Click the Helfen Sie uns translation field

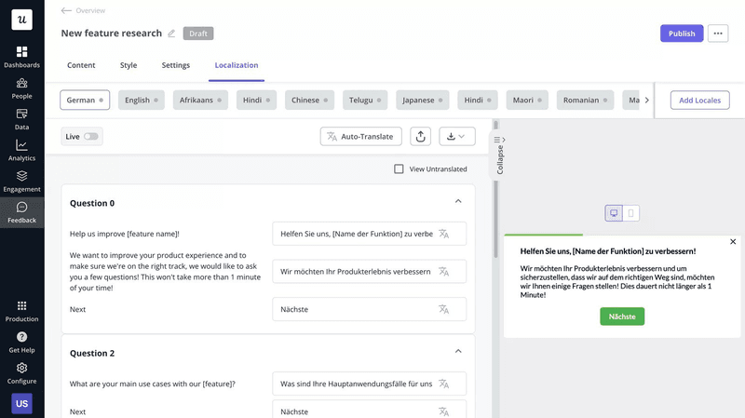click(357, 234)
